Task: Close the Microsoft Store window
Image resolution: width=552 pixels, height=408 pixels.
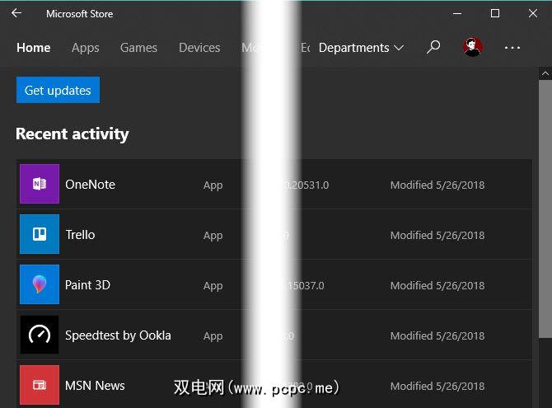Action: coord(532,13)
